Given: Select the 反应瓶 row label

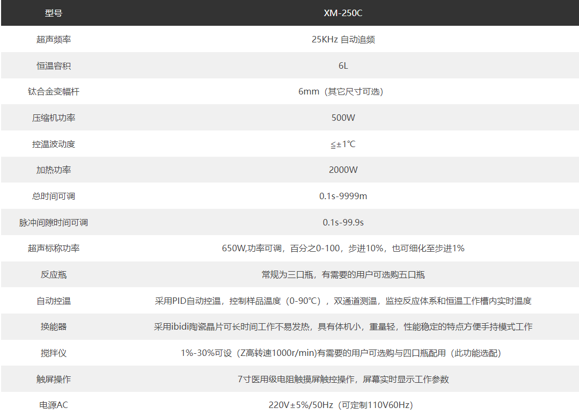Looking at the screenshot, I should [54, 274].
